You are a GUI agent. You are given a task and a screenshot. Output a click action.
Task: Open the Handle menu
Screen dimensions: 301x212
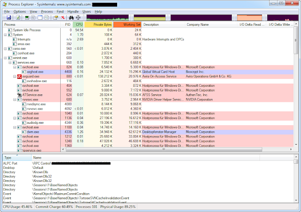tap(73, 11)
